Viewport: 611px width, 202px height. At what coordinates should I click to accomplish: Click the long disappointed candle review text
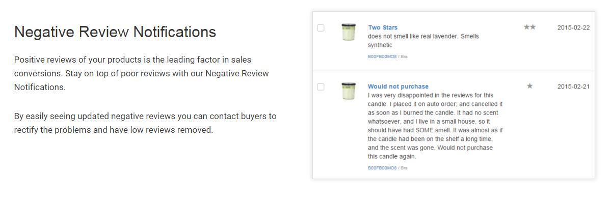(436, 126)
